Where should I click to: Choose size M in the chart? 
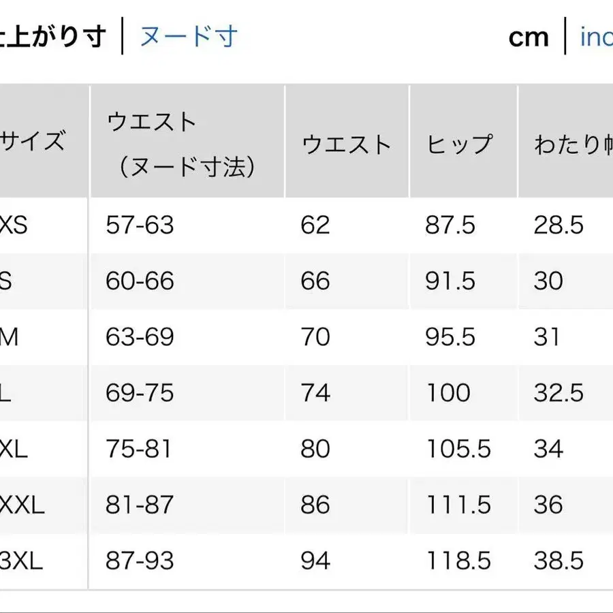coord(12,336)
